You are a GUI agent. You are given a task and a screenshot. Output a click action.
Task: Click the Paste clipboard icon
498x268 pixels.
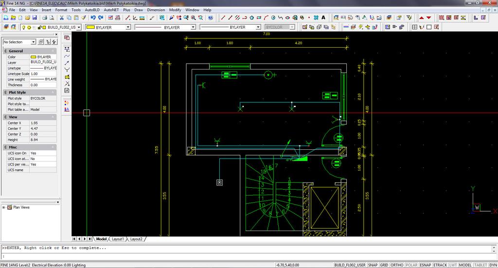[76, 18]
